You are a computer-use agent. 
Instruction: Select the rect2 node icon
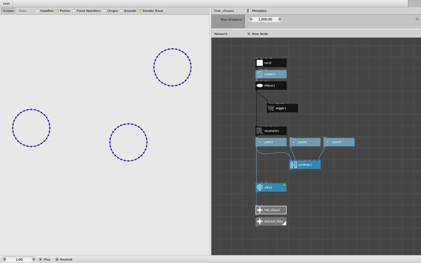pyautogui.click(x=259, y=63)
